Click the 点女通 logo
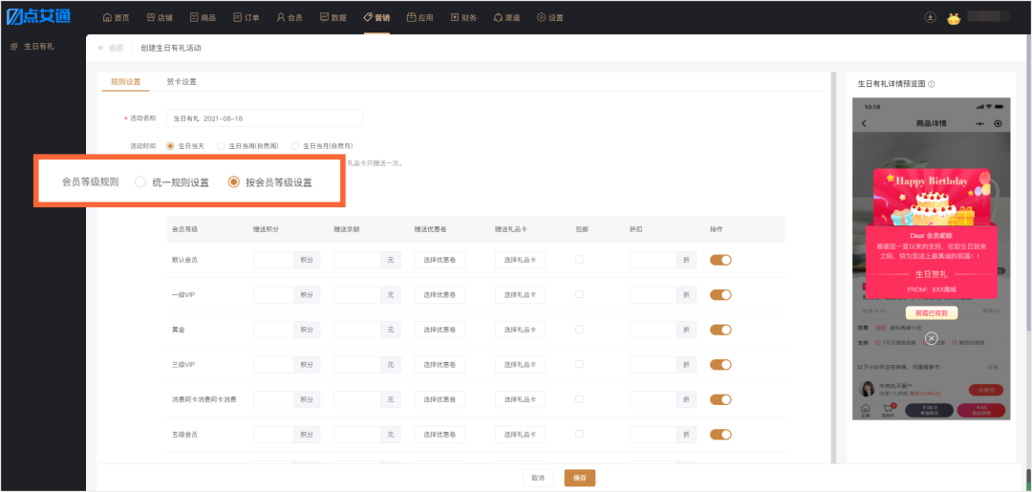 38,17
